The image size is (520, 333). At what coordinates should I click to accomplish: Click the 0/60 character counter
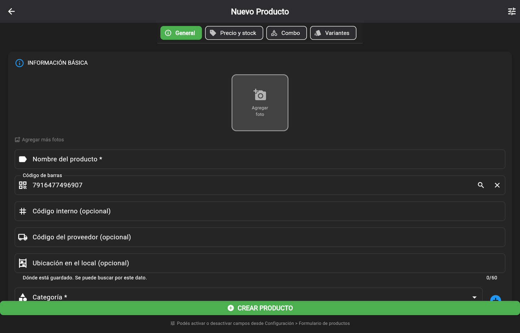491,278
